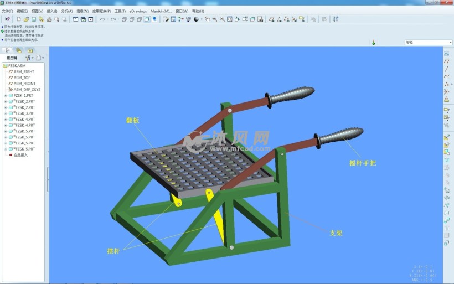This screenshot has height=284, width=454.
Task: Select ASM_DEF_CSYS in model tree
Action: [x=27, y=90]
